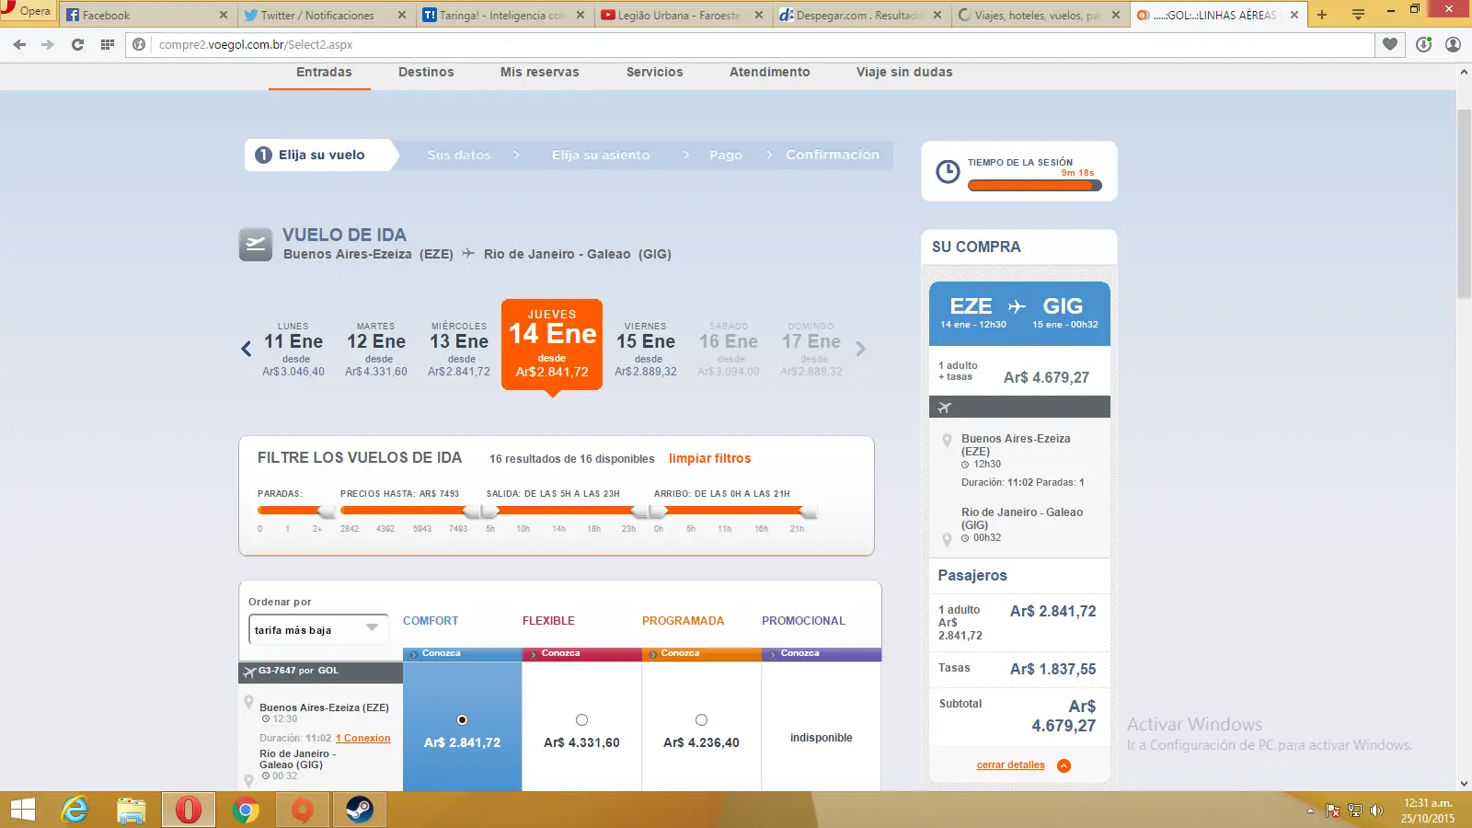Select Viernes 15 Ene departure date

pos(646,349)
